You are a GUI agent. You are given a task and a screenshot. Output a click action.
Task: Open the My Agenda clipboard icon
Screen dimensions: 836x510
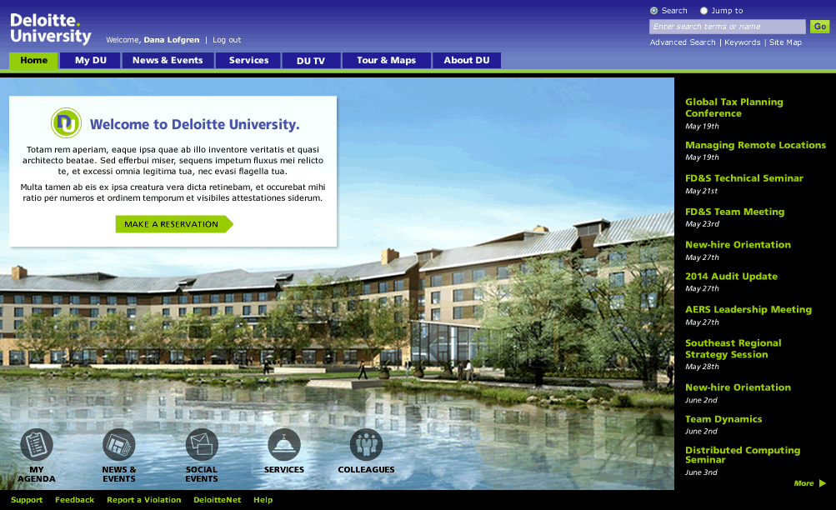coord(37,444)
